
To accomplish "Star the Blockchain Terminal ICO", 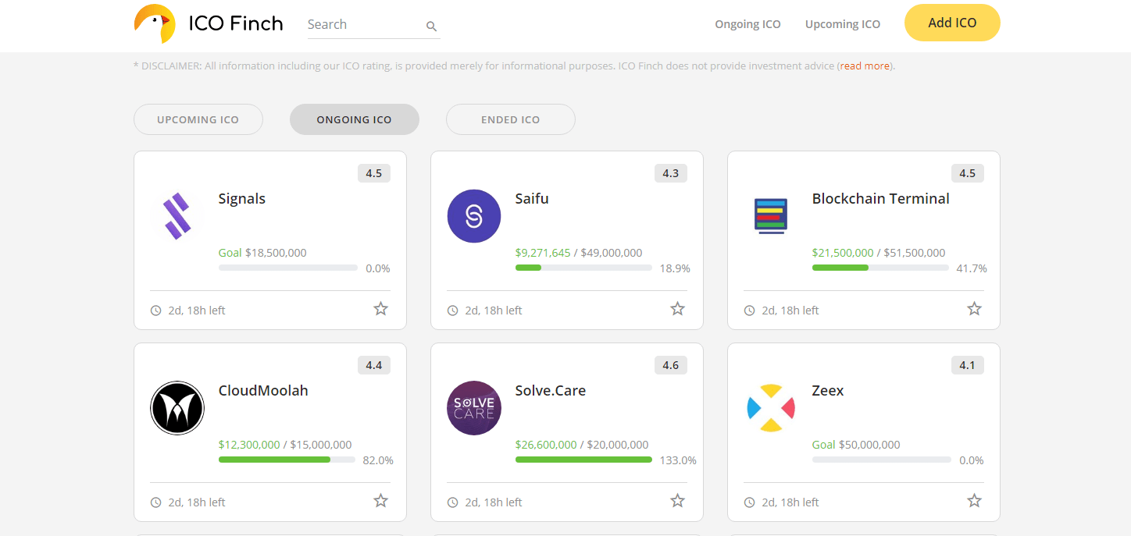I will tap(974, 309).
